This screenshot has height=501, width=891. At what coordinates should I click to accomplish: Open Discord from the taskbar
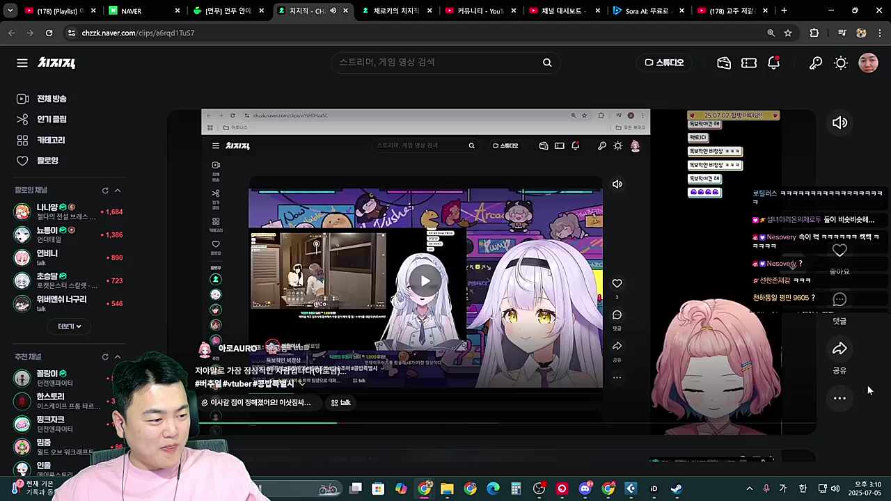(x=585, y=488)
